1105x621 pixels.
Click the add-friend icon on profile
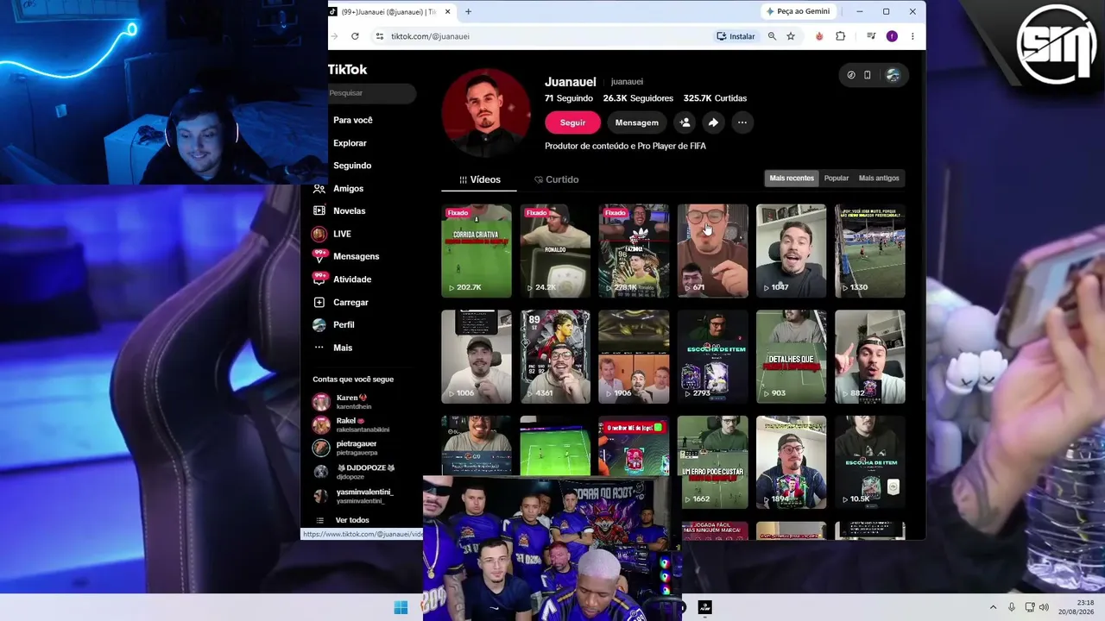click(685, 122)
